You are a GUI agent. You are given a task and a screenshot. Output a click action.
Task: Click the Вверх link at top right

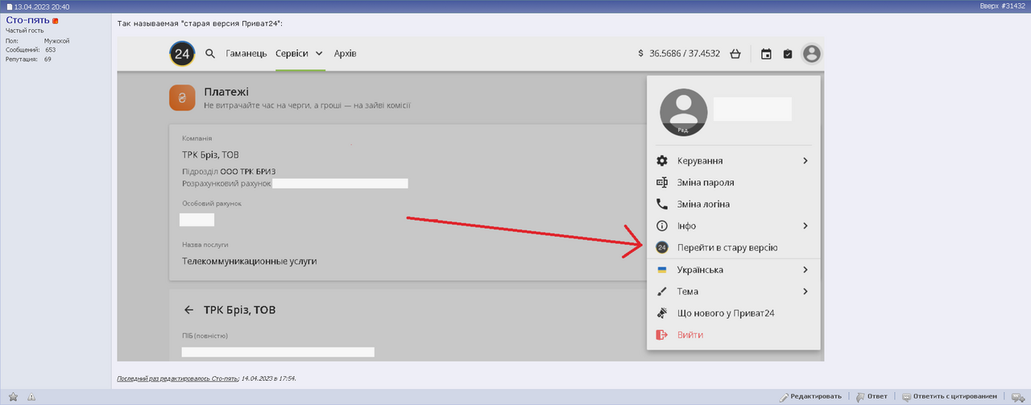tap(989, 6)
